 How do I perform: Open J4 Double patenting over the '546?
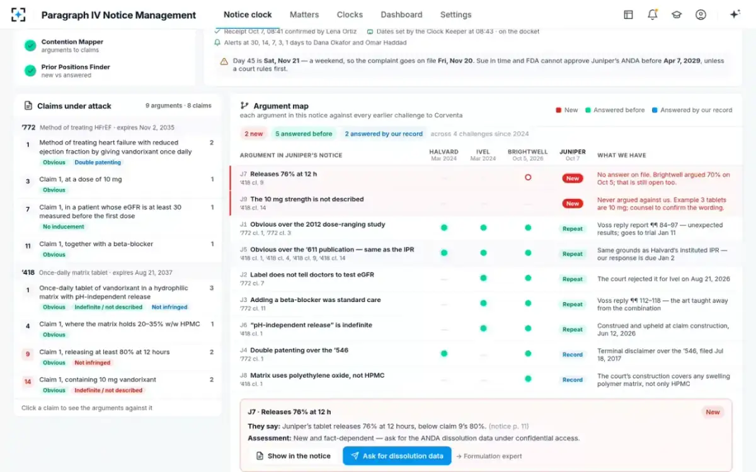pos(486,354)
